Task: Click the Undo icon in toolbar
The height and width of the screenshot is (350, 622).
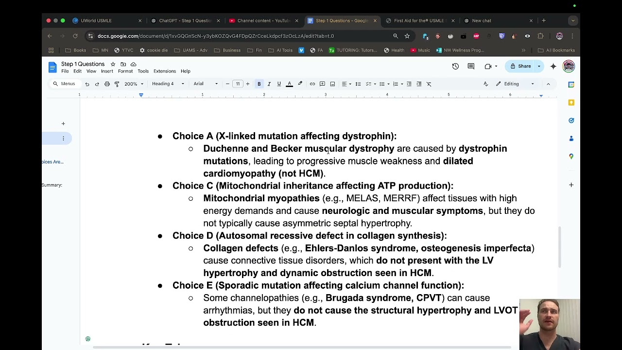Action: coord(87,84)
